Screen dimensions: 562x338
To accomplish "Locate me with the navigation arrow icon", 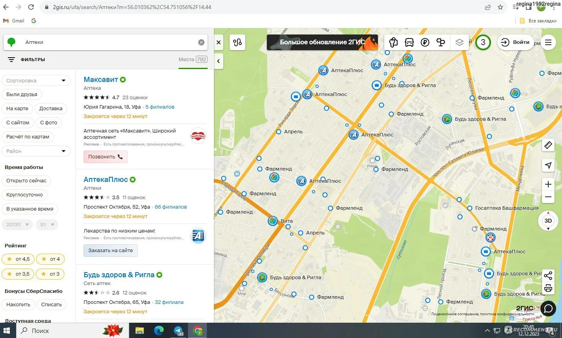I will (548, 165).
